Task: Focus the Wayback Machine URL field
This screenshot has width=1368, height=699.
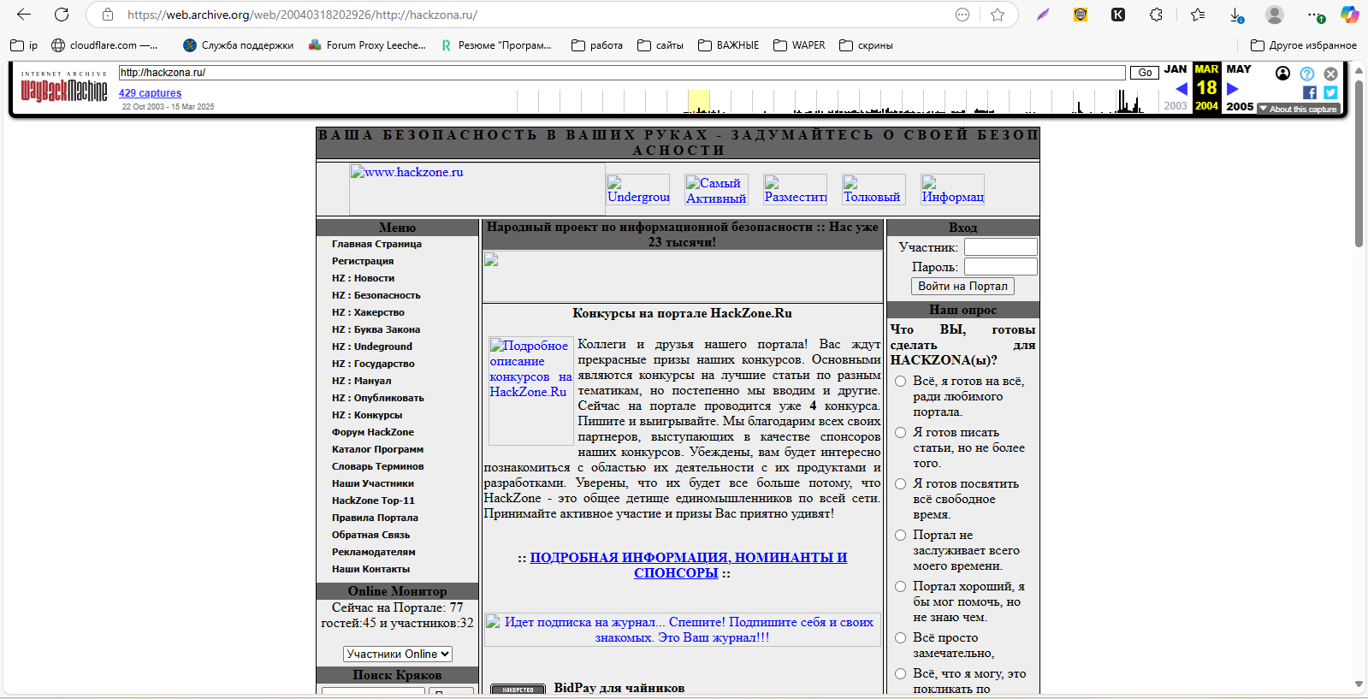Action: (x=622, y=73)
